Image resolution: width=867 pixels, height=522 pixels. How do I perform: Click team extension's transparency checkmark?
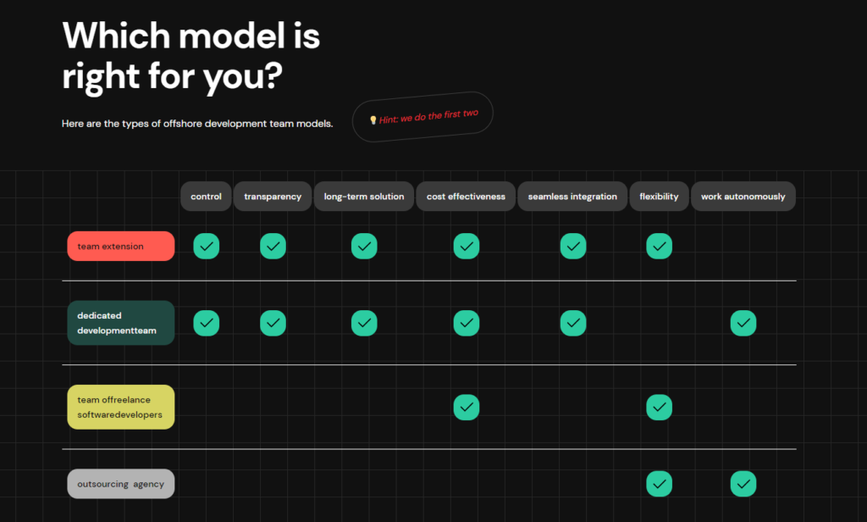point(273,247)
